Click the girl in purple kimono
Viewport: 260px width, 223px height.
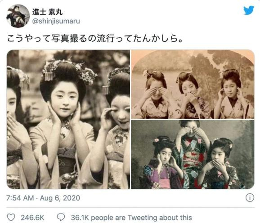163,163
